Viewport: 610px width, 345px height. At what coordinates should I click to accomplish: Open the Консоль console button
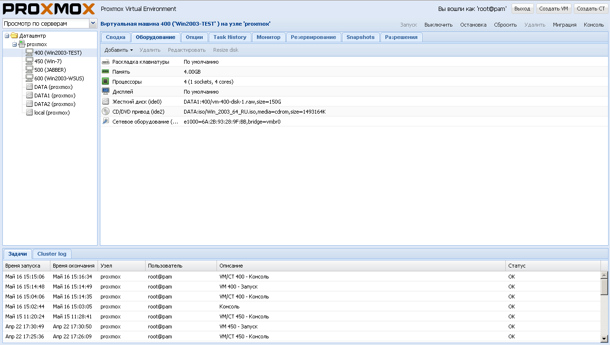coord(594,25)
